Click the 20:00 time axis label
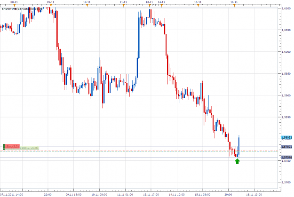 pyautogui.click(x=228, y=195)
